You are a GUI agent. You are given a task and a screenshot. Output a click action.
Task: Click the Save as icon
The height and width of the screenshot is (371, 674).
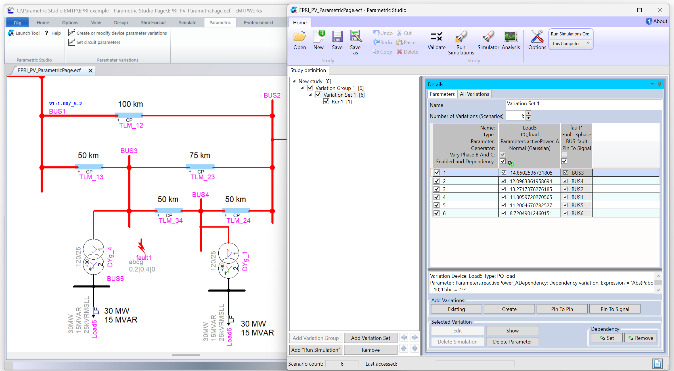pos(355,37)
